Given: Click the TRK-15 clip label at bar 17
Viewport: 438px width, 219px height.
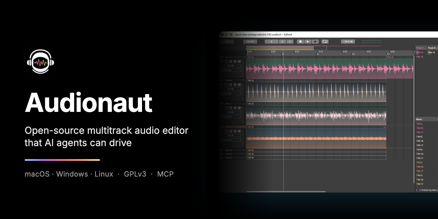Looking at the screenshot, I should [390, 57].
